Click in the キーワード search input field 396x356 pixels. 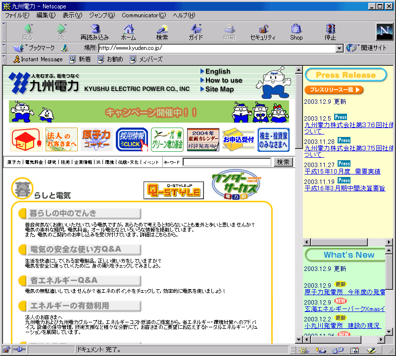(227, 162)
